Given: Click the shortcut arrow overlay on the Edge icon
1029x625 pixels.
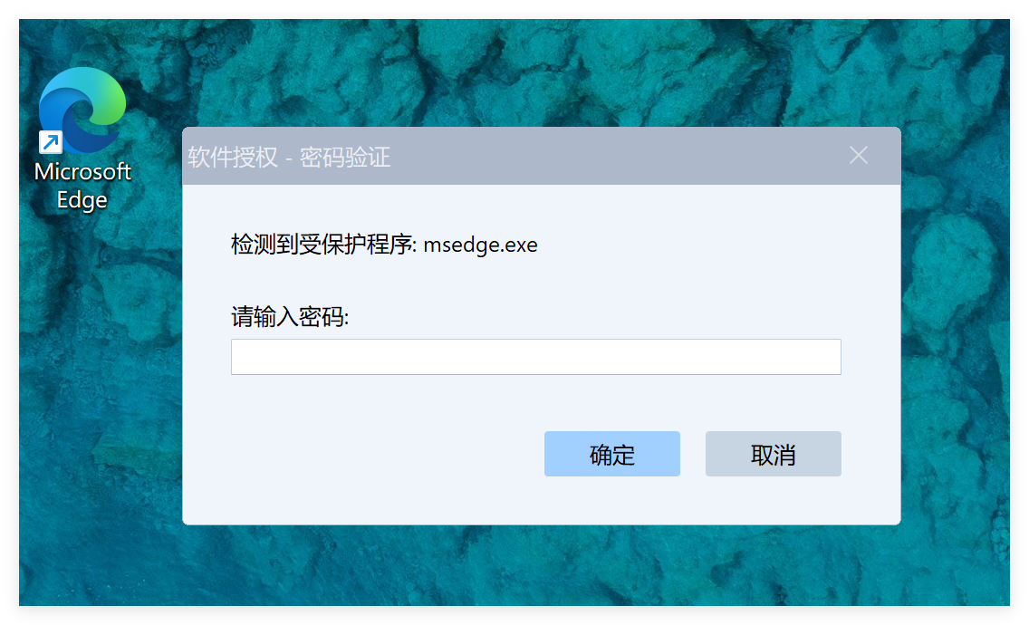Looking at the screenshot, I should [x=51, y=141].
